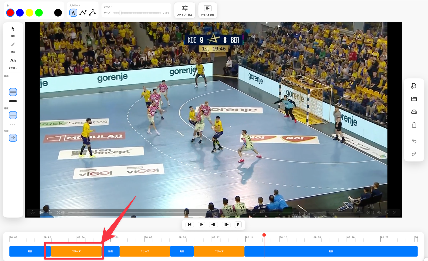Choose the thinnest line width
428x261 pixels.
coord(13,83)
